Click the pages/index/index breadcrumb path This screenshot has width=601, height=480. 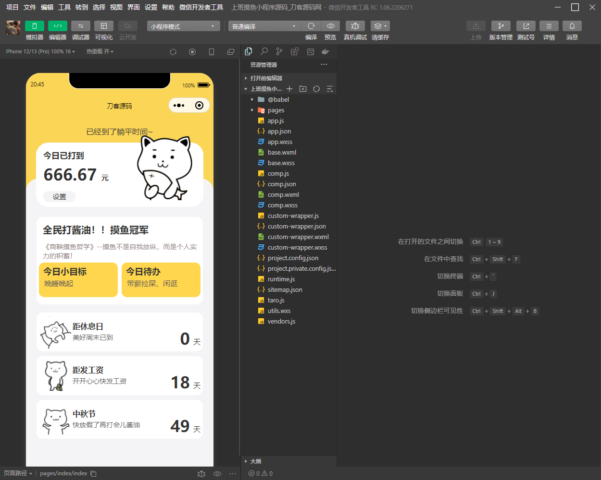[65, 473]
